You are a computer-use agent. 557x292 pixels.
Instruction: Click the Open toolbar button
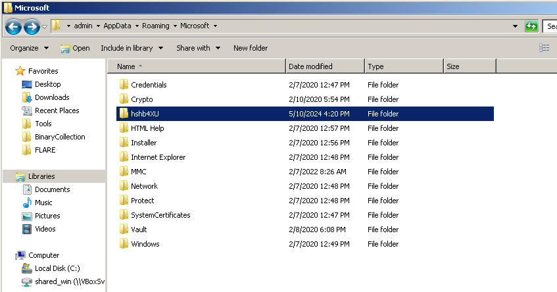point(75,48)
